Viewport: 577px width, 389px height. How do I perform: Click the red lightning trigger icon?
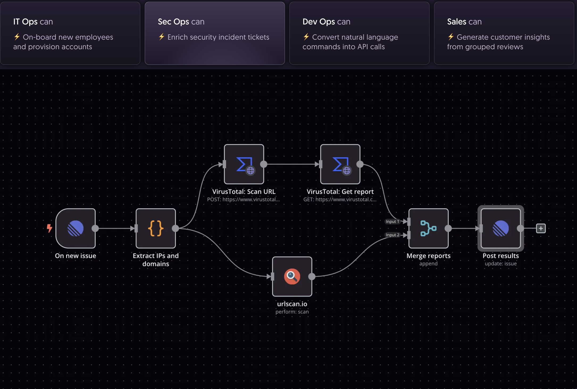49,228
